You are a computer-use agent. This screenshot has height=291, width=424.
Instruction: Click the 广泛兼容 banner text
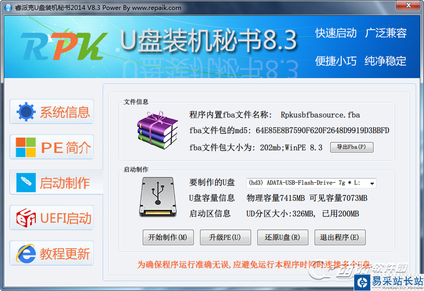coord(386,33)
